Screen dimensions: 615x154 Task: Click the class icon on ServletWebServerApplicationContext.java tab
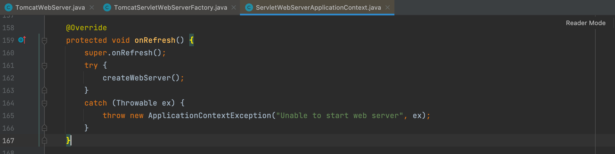[x=249, y=7]
